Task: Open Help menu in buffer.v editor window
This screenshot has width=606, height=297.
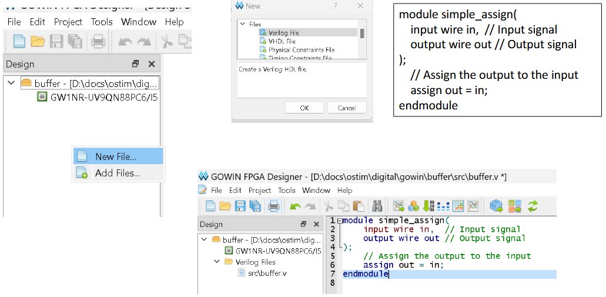Action: point(345,191)
